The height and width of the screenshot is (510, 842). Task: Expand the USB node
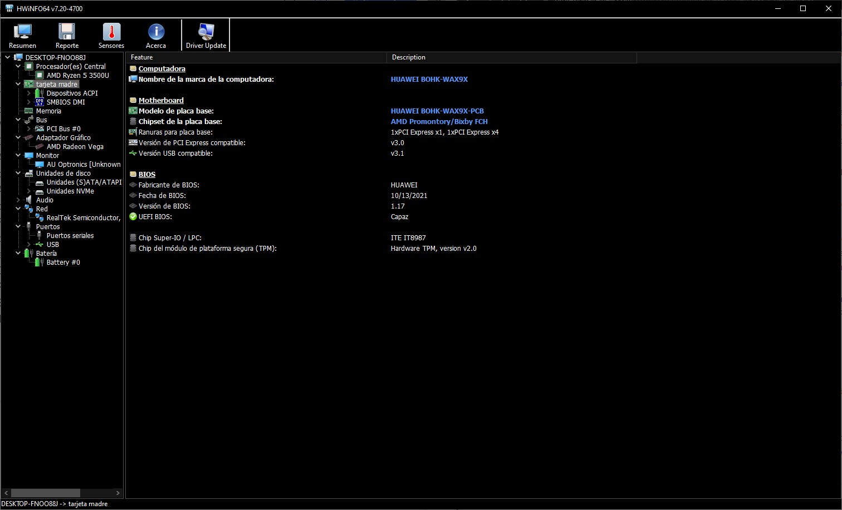click(28, 244)
